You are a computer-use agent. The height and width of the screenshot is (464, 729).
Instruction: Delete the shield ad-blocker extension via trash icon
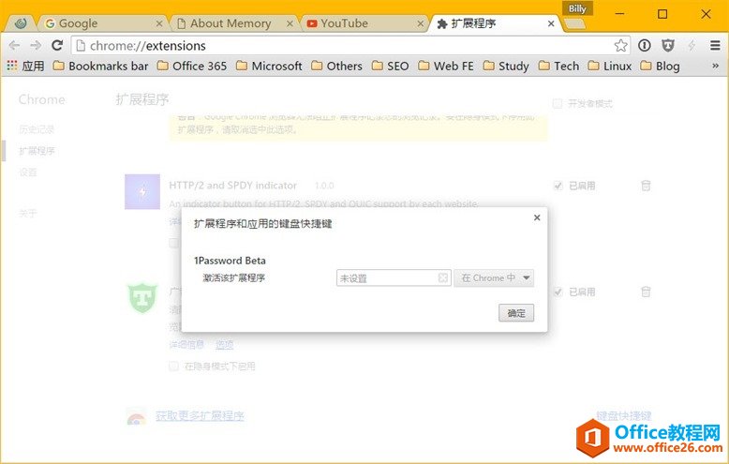[646, 292]
